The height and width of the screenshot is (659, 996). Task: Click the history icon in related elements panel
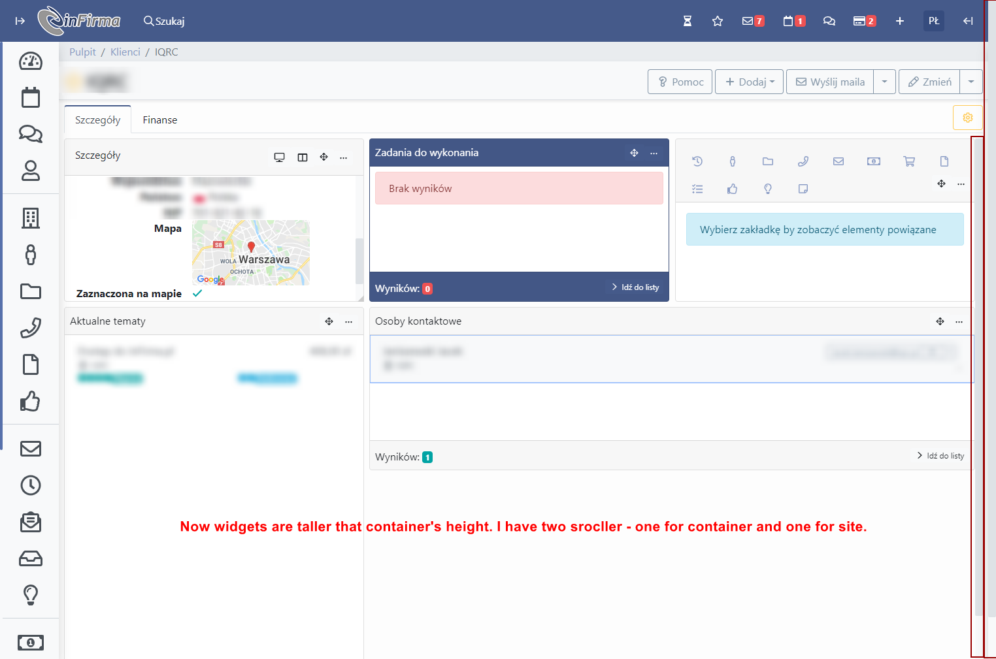coord(697,161)
